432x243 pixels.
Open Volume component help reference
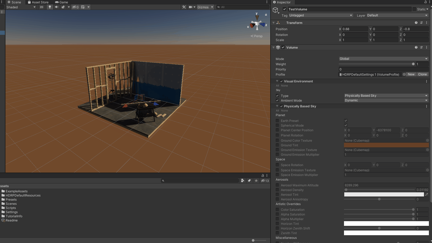tap(416, 47)
